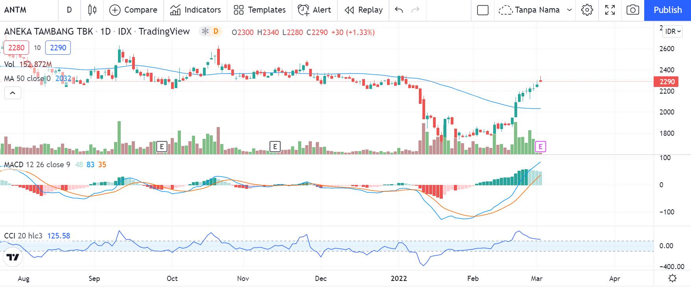Screen dimensions: 691x288
Task: Start bar Replay mode
Action: pyautogui.click(x=363, y=10)
